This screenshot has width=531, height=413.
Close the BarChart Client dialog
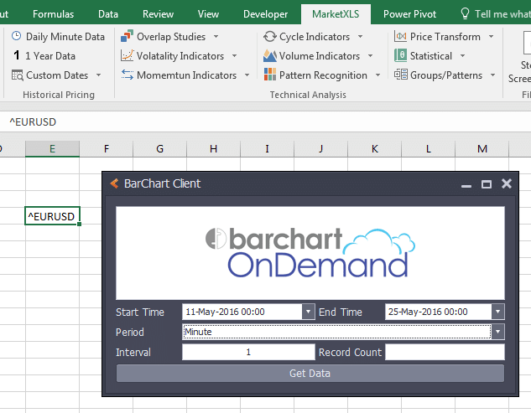pyautogui.click(x=507, y=183)
